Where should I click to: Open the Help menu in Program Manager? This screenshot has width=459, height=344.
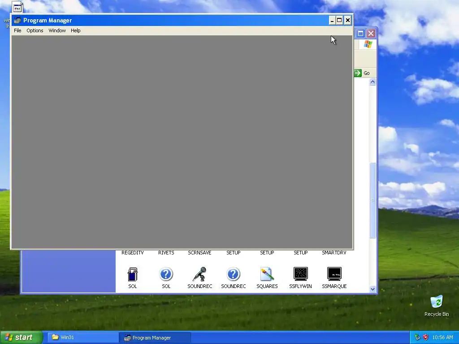75,30
